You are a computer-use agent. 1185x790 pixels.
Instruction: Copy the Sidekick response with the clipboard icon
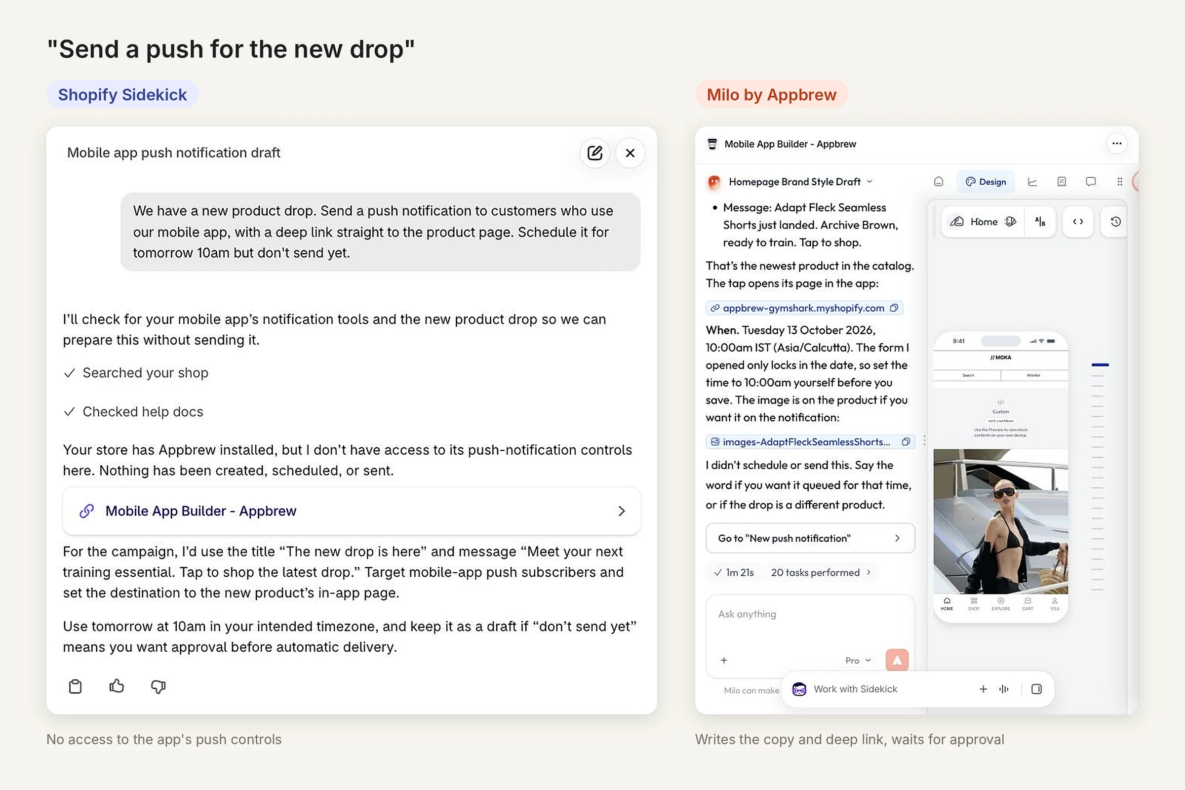(x=75, y=686)
